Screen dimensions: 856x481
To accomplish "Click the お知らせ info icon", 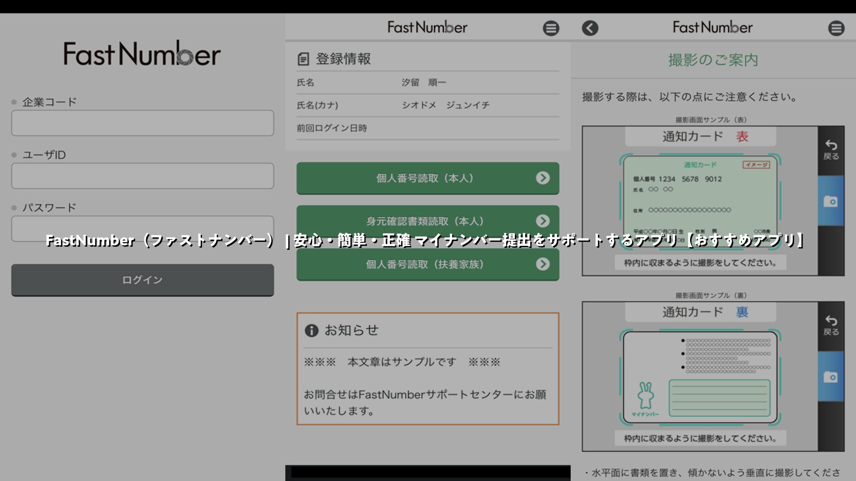I will coord(311,330).
